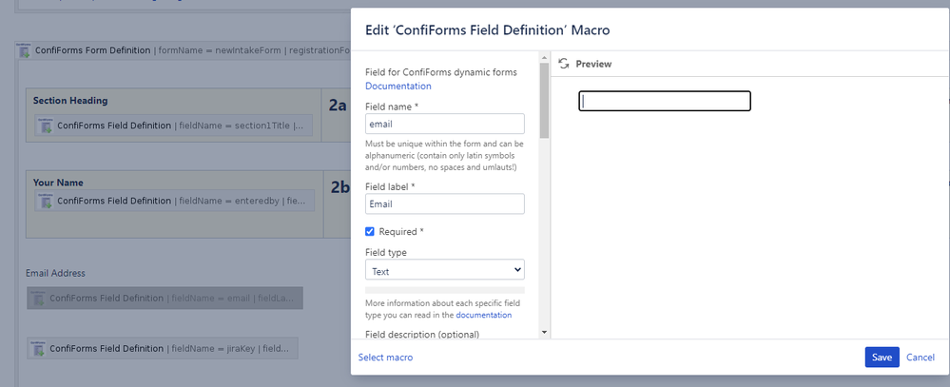Click the 'Section Heading' text
This screenshot has height=387, width=950.
(x=70, y=101)
